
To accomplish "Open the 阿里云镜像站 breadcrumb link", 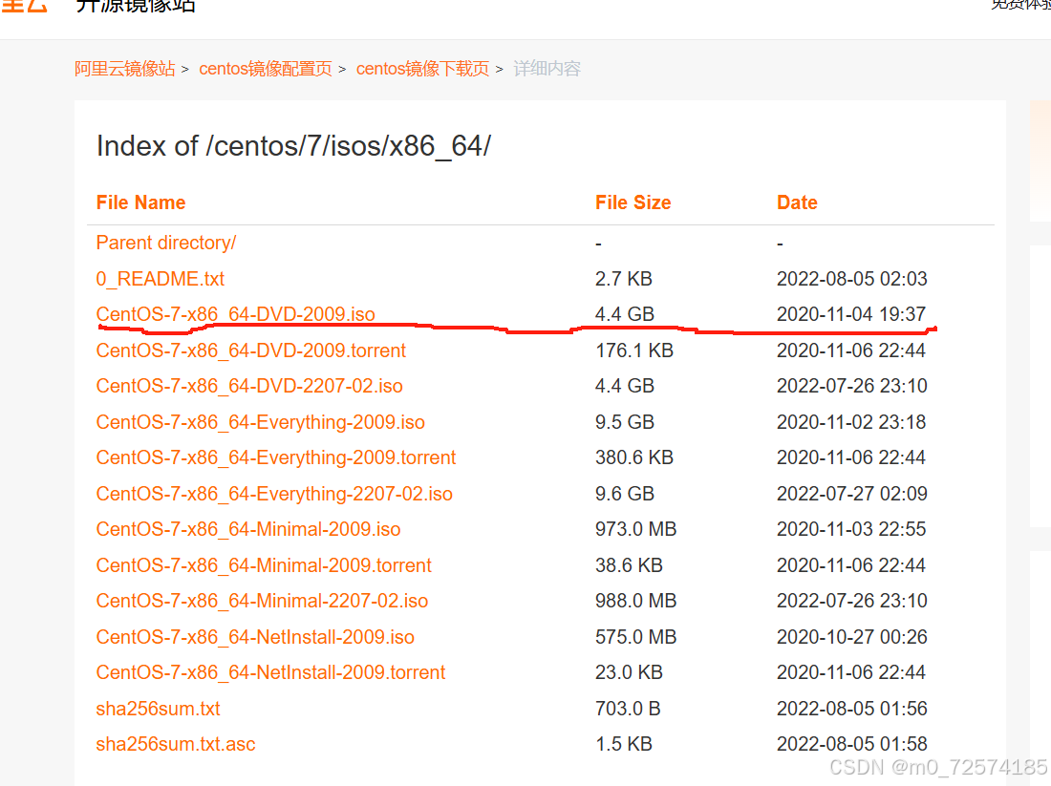I will click(124, 69).
